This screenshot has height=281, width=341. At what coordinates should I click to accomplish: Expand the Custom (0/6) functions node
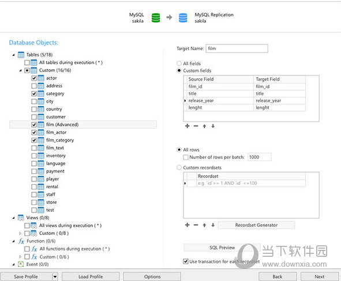coord(20,257)
